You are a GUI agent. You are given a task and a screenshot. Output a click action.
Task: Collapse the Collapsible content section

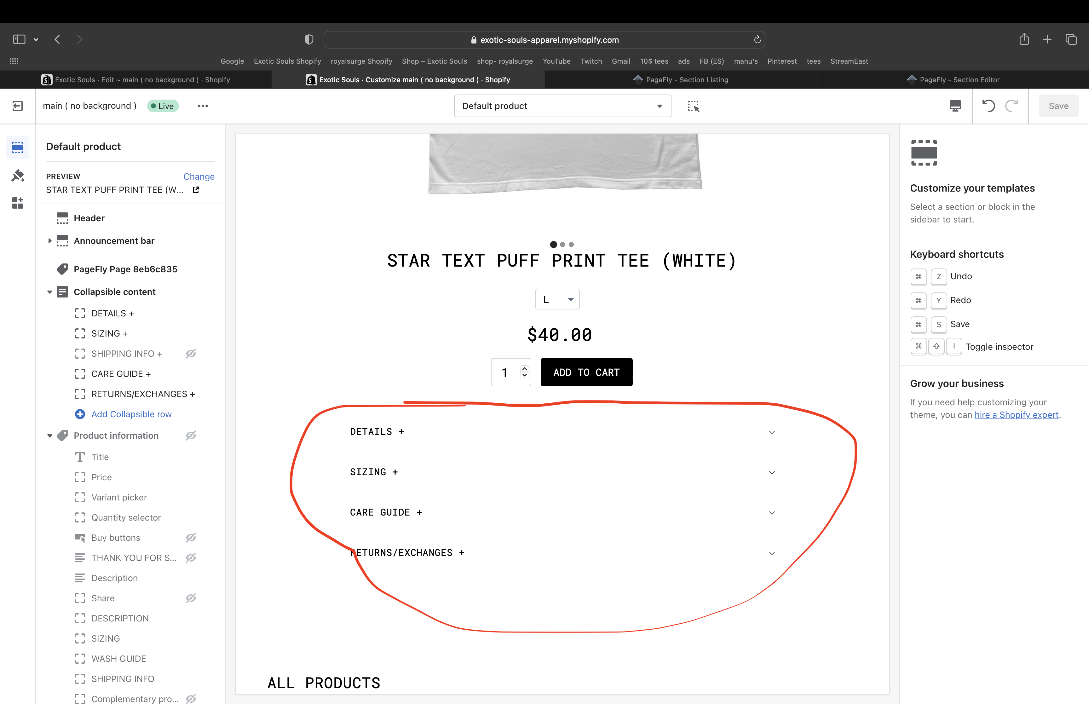[x=49, y=292]
